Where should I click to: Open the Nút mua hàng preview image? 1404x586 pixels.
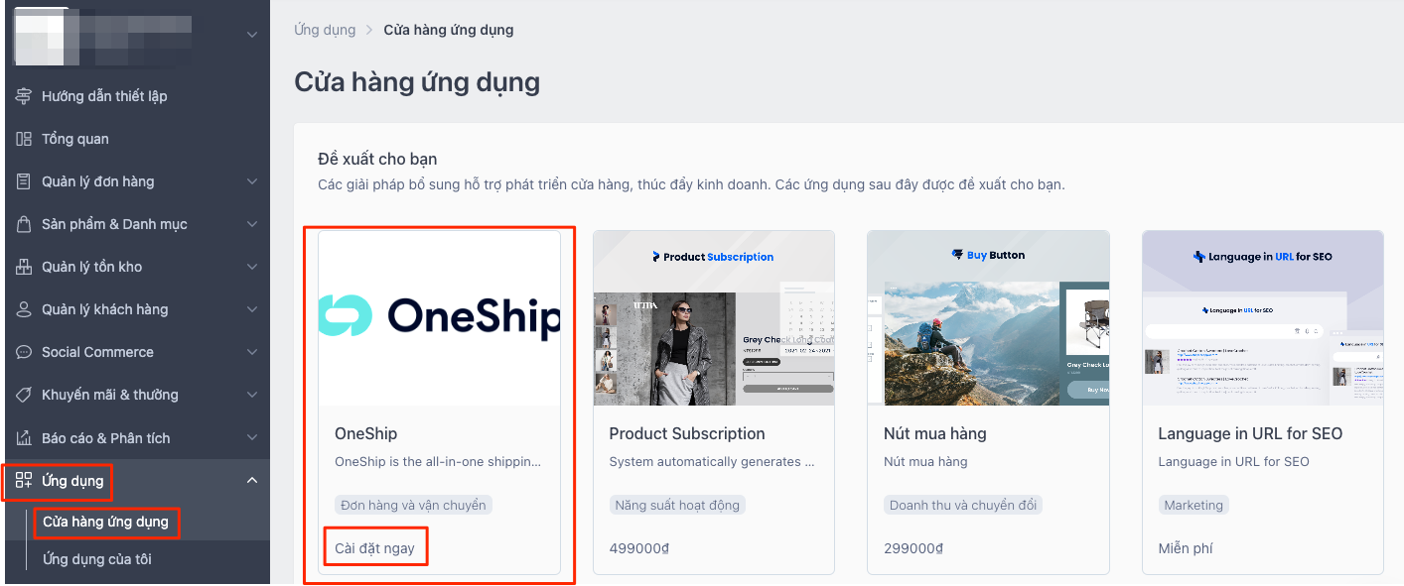point(988,318)
